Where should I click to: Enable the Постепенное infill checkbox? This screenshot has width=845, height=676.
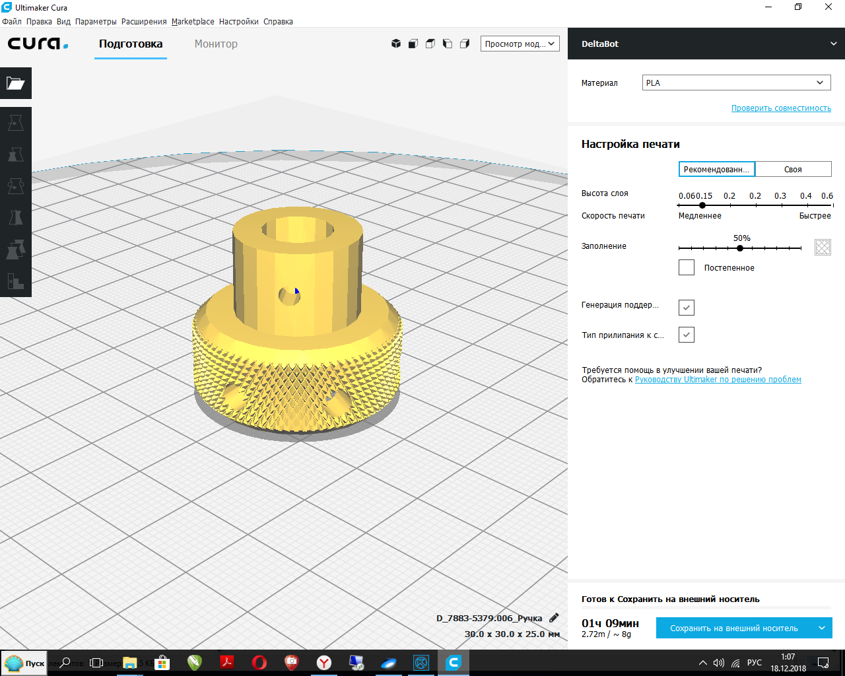pos(687,267)
